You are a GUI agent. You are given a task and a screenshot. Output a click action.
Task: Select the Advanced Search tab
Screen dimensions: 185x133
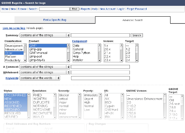[133, 20]
